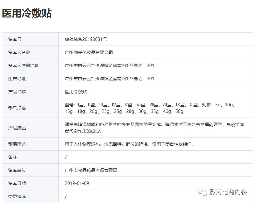Click company name 广州伽美化妆品有限公司
255x203 pixels.
88,52
